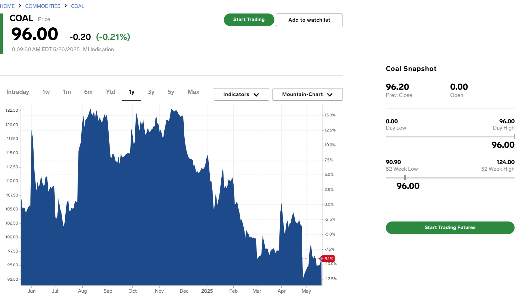Screen dimensions: 518x304
Task: Choose the 6m chart period
Action: click(x=88, y=92)
